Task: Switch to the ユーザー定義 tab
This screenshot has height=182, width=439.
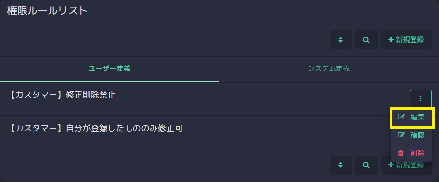Action: (x=109, y=68)
